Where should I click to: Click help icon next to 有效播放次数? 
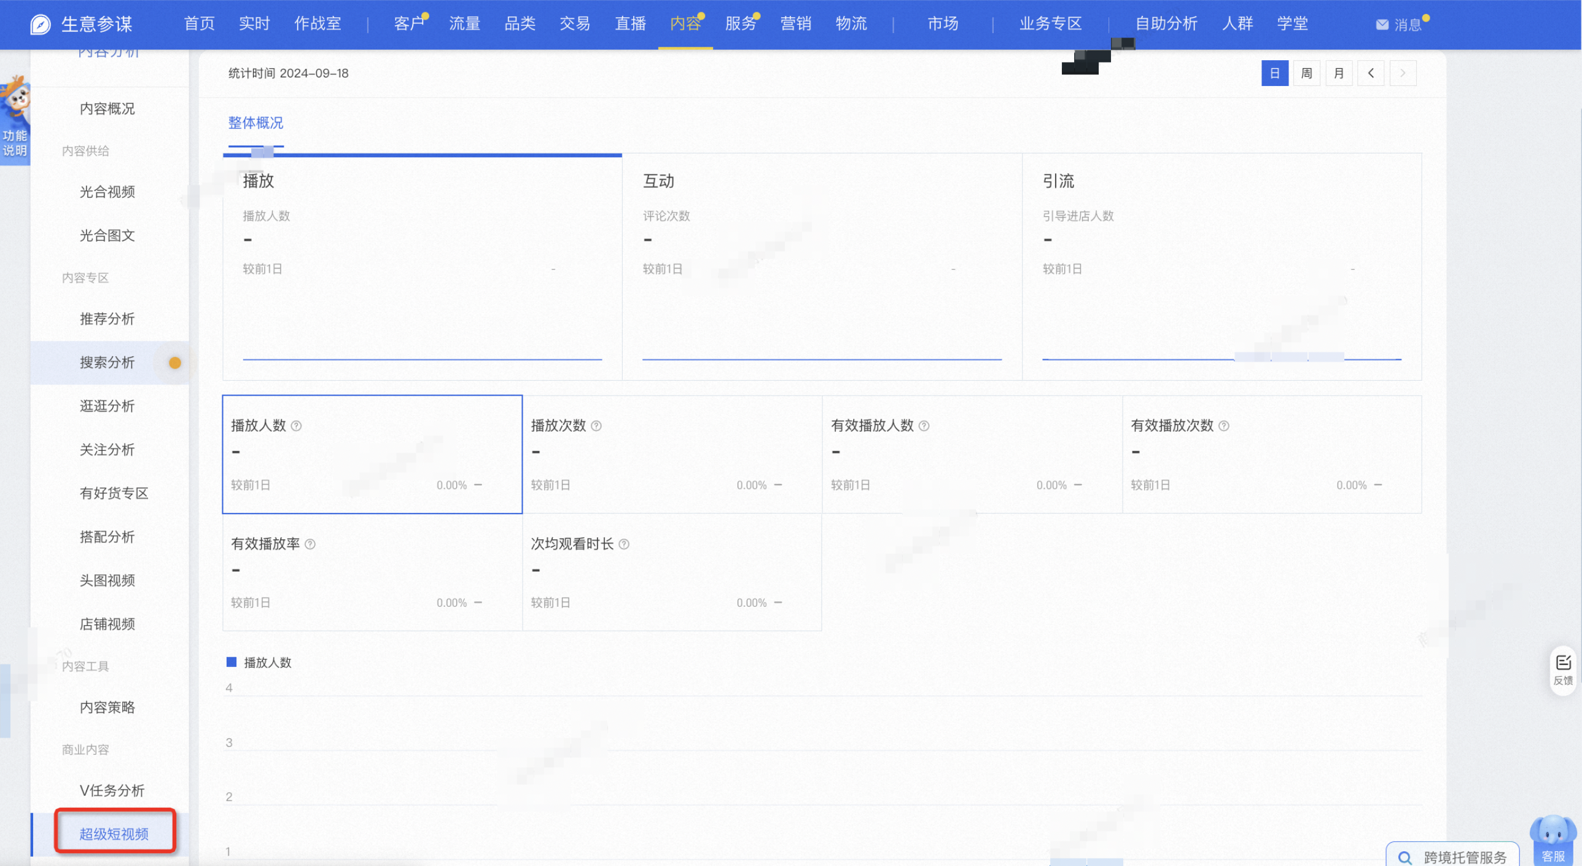1223,426
